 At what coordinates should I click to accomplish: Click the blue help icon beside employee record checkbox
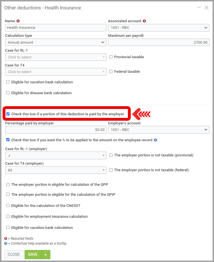[155, 140]
